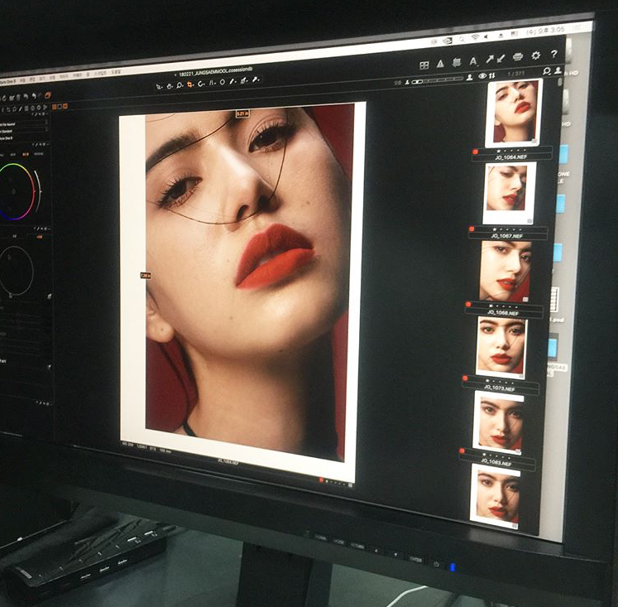This screenshot has width=618, height=607.
Task: Click the delete trash can icon
Action: (x=18, y=97)
